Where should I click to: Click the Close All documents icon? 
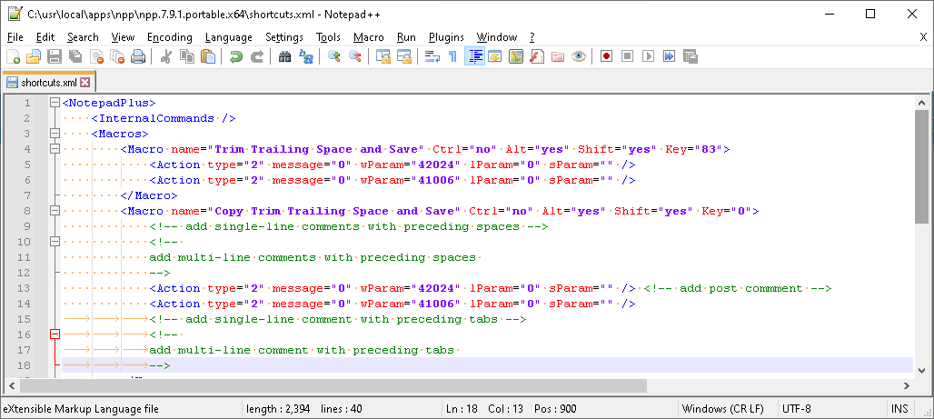coord(117,56)
